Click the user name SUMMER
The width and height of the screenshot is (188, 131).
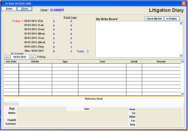point(57,10)
